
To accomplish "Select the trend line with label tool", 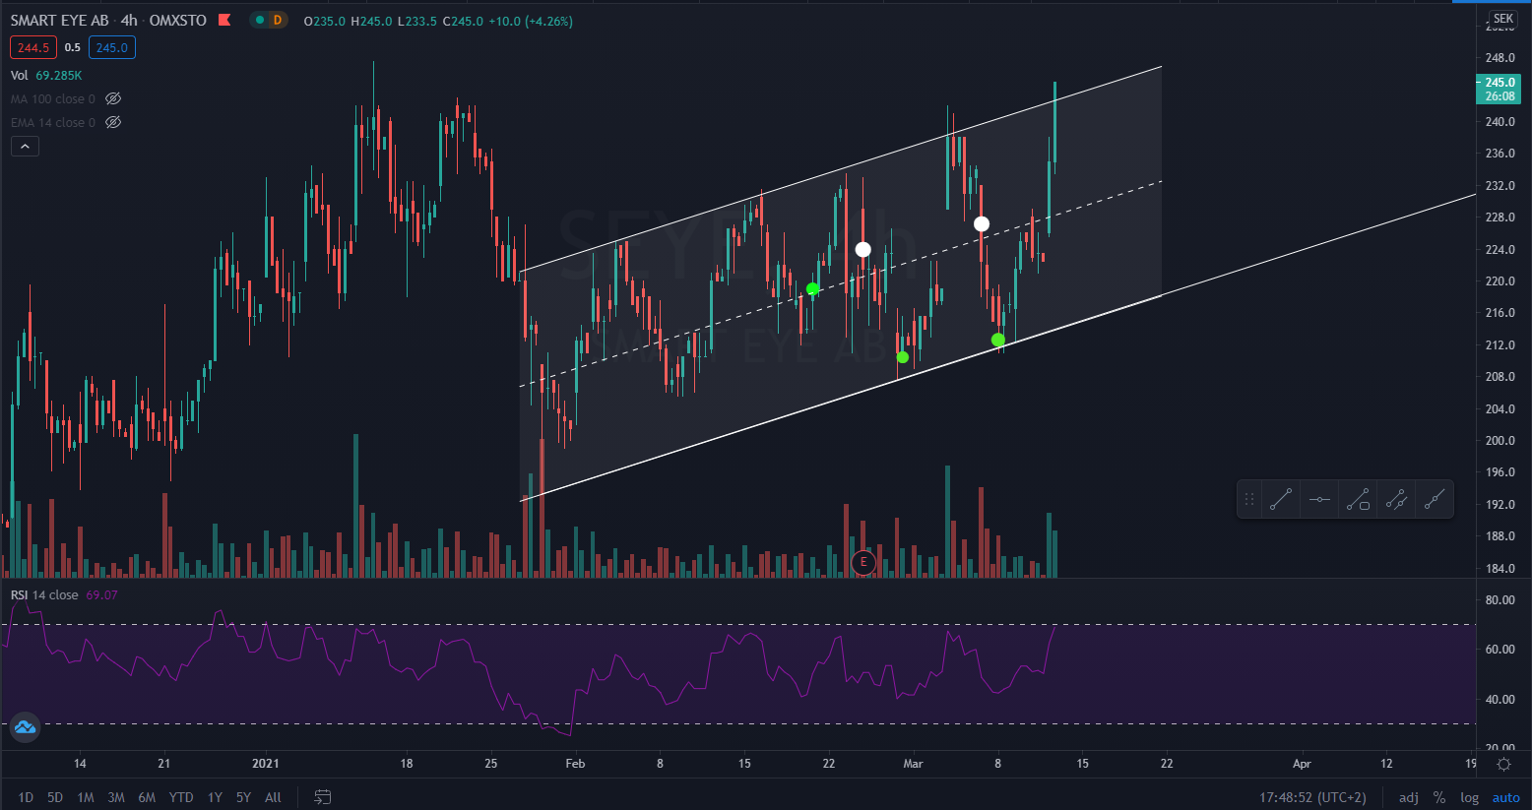I will [1358, 500].
